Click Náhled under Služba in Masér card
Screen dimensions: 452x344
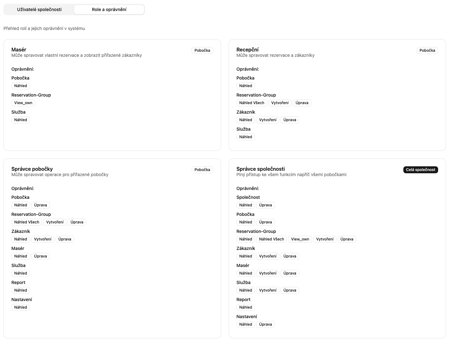pyautogui.click(x=21, y=120)
